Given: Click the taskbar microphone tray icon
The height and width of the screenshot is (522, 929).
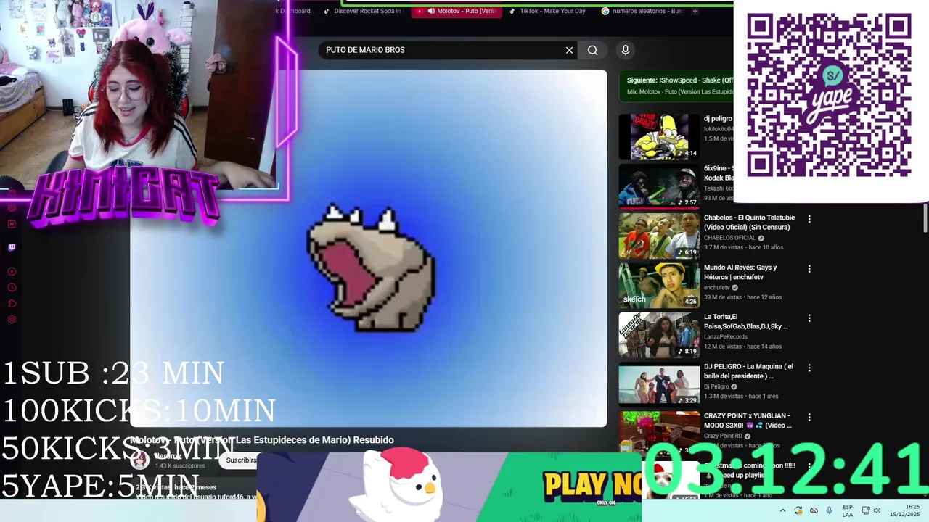Looking at the screenshot, I should (x=830, y=511).
